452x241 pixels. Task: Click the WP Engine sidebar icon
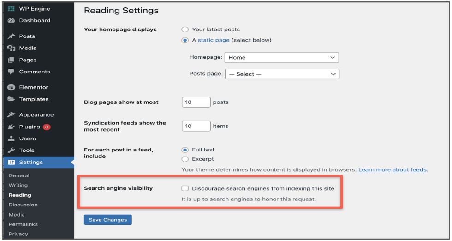(x=11, y=9)
